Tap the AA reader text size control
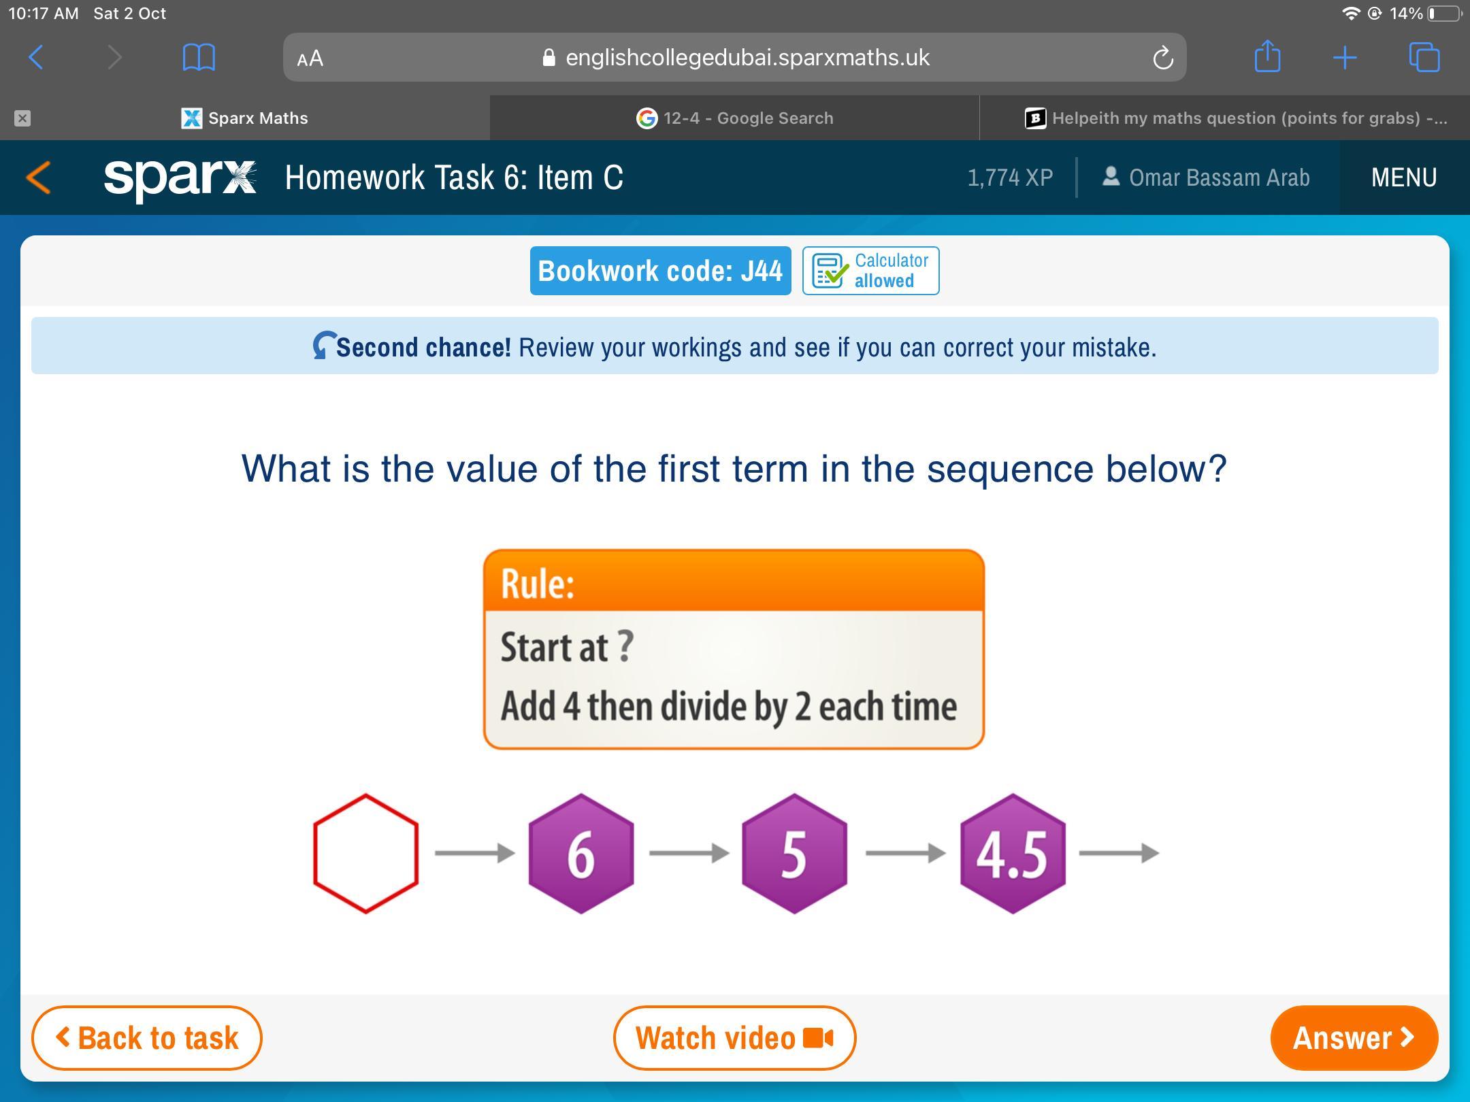Screen dimensions: 1470x1102 click(310, 59)
